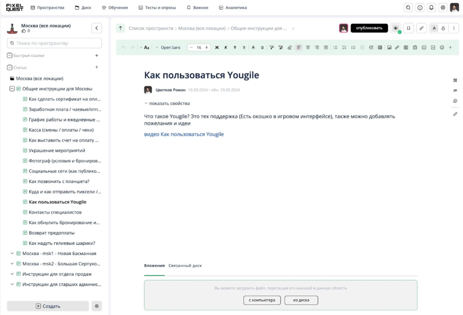Click the underline (Ч) formatting icon
Screen dimensions: 463x315
244,47
